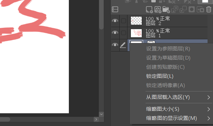Create a new raster layer
The width and height of the screenshot is (213, 126).
coord(149,9)
